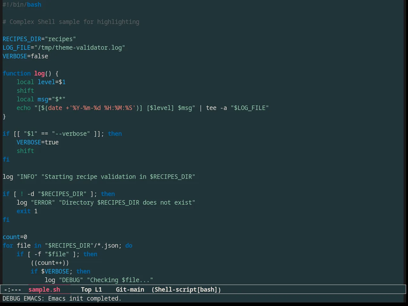The image size is (408, 306).
Task: Click the ((count++)) expression
Action: pos(50,263)
